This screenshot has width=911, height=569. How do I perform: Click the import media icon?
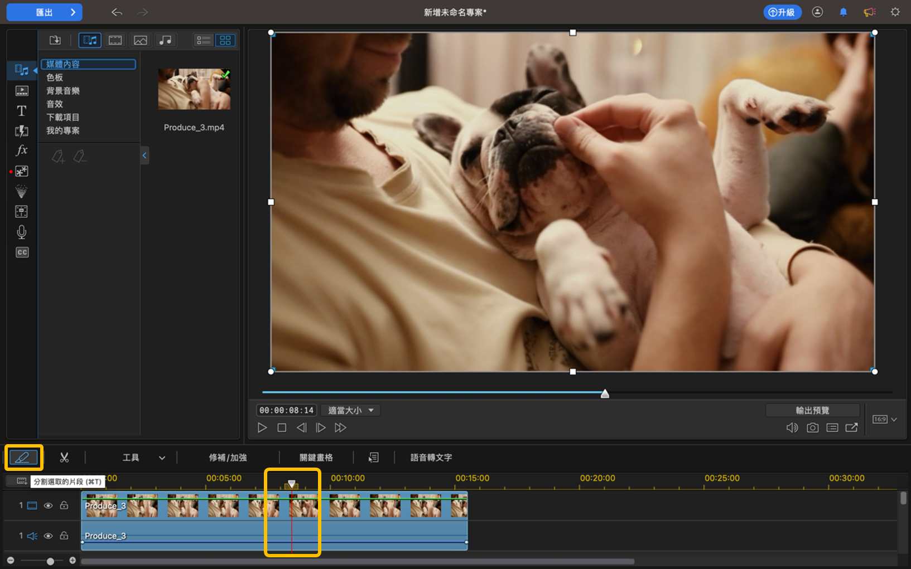[55, 40]
